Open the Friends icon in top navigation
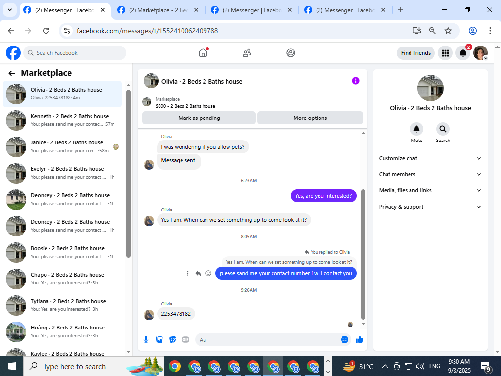Viewport: 501px width, 376px height. [247, 53]
